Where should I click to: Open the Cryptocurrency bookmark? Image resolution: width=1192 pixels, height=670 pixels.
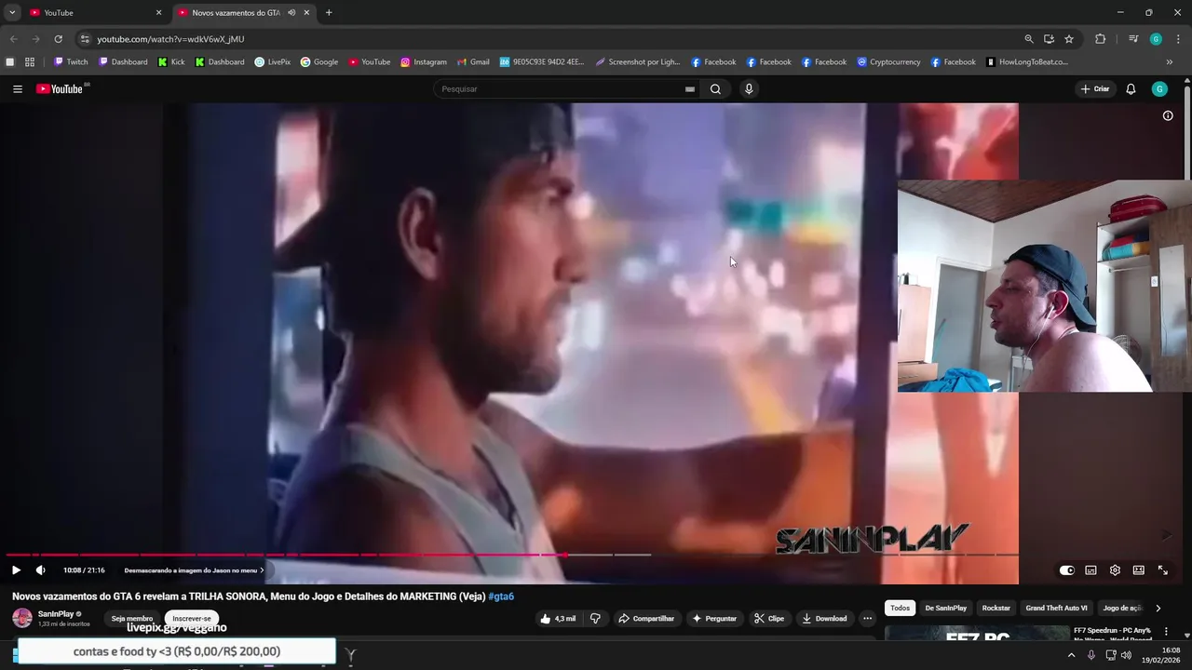coord(888,62)
